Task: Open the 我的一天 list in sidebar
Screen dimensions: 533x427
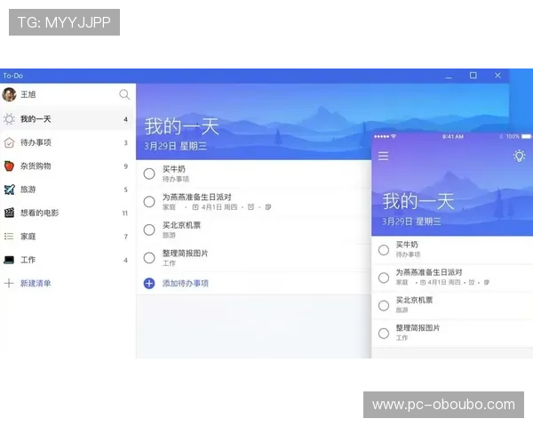Action: (x=68, y=119)
